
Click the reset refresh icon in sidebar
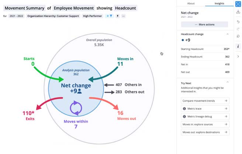pyautogui.click(x=238, y=36)
